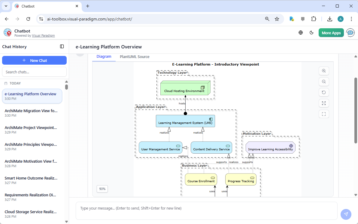The width and height of the screenshot is (358, 224).
Task: Zoom out of the diagram
Action: point(324,81)
